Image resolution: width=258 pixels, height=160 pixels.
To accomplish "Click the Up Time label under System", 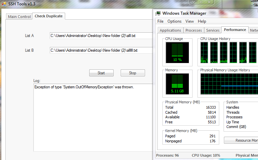I will 233,122.
